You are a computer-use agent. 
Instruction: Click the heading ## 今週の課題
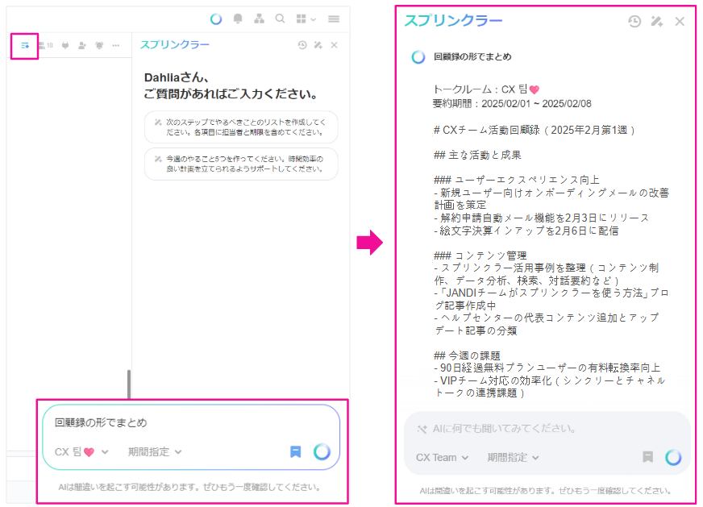click(x=467, y=356)
